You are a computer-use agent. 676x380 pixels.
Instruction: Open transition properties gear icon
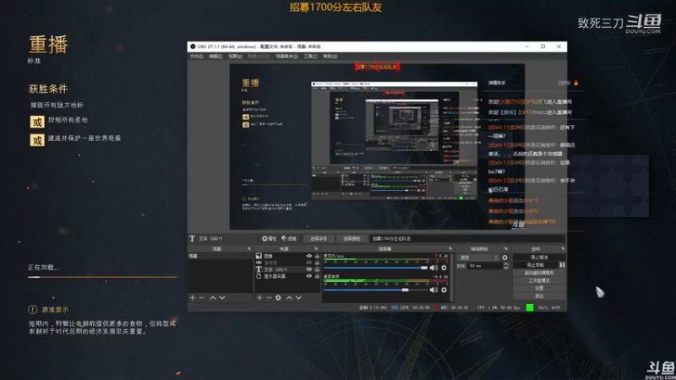tap(504, 258)
